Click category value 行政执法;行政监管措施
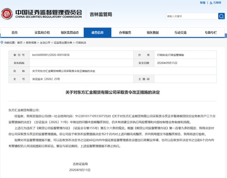The height and width of the screenshot is (178, 227). 170,55
